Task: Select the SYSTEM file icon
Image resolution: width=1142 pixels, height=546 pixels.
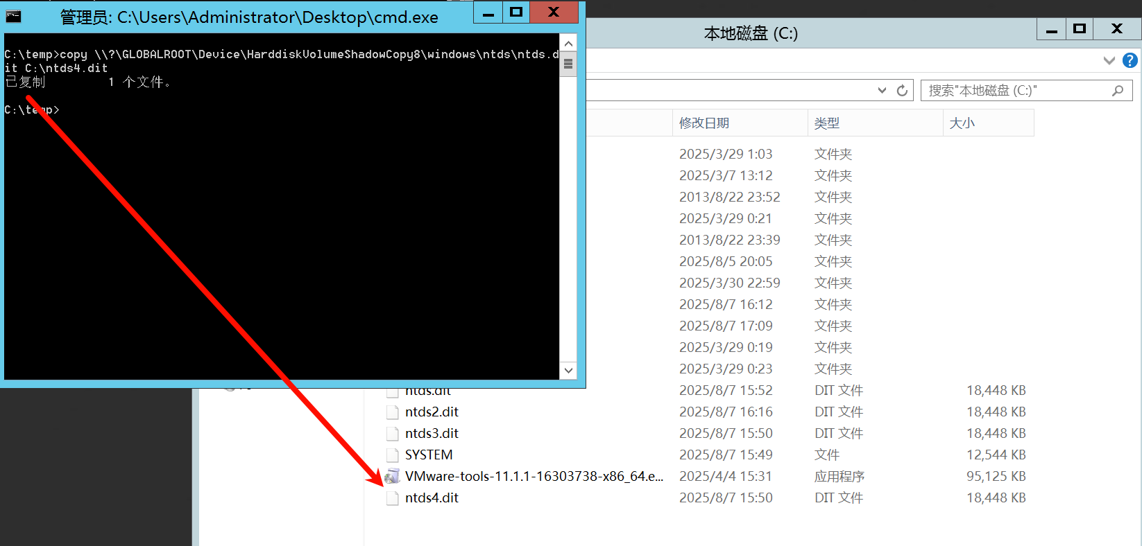Action: click(x=392, y=455)
